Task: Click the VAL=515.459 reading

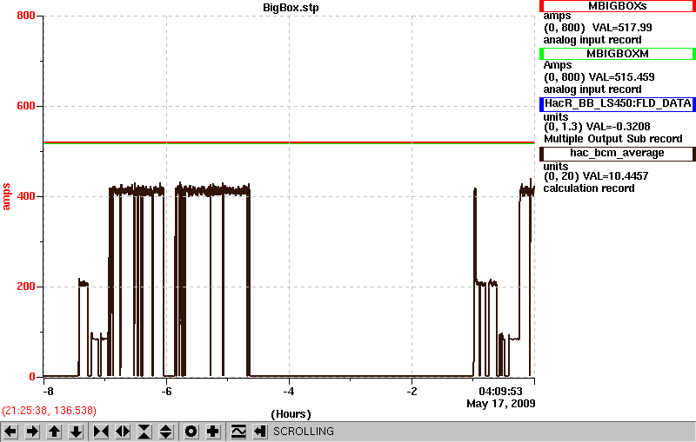Action: click(x=621, y=77)
